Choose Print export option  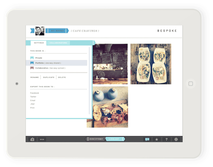coord(32,108)
